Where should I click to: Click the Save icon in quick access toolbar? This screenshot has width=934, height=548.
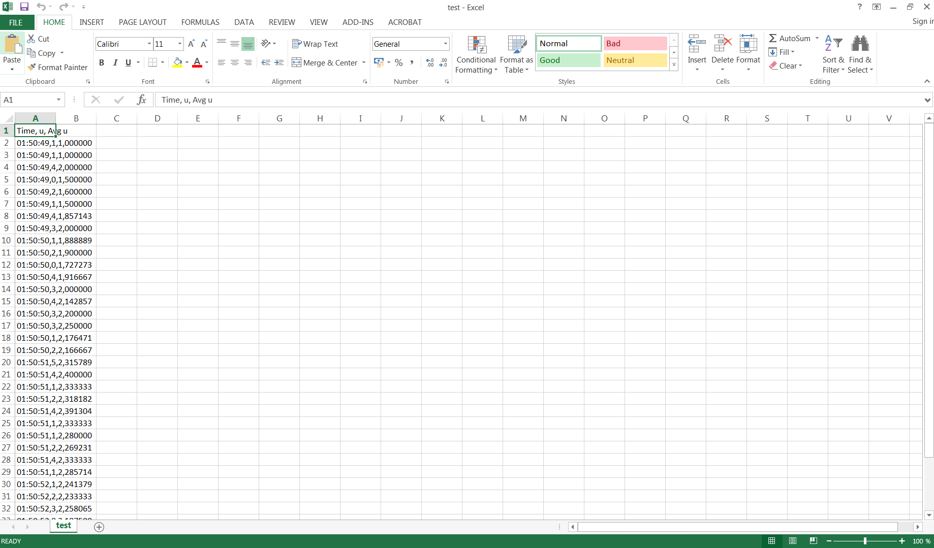coord(24,7)
